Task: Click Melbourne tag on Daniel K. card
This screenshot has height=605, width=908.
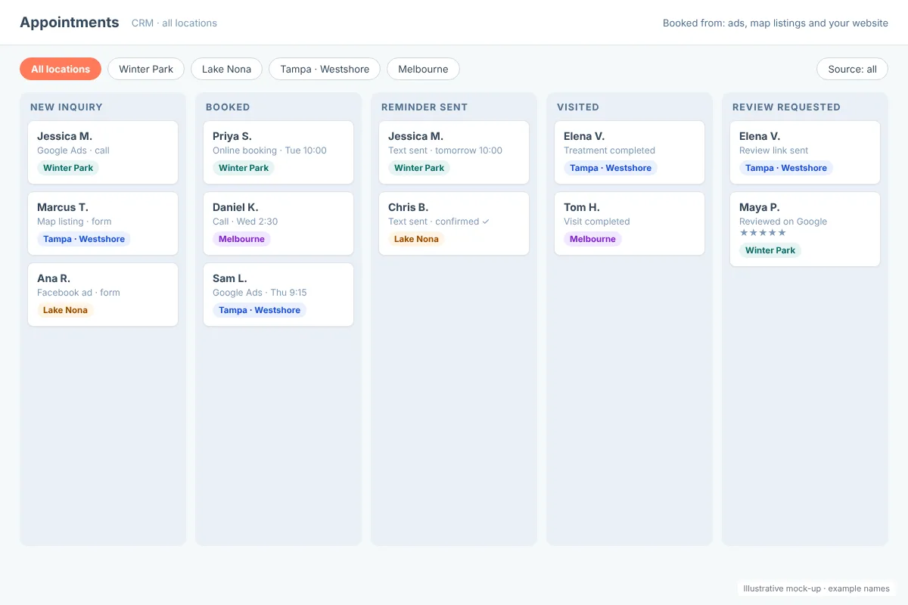Action: tap(241, 239)
